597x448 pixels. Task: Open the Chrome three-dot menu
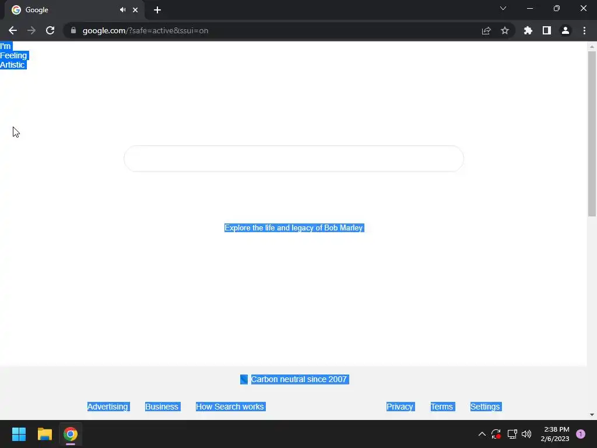point(584,30)
